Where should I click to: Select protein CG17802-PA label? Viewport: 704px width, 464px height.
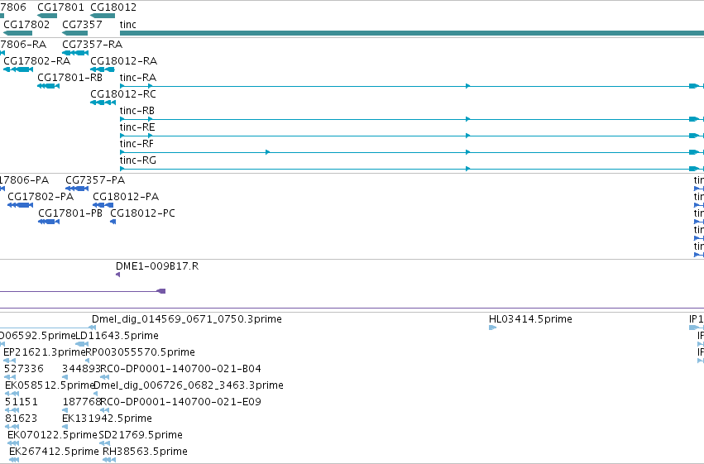[x=41, y=197]
